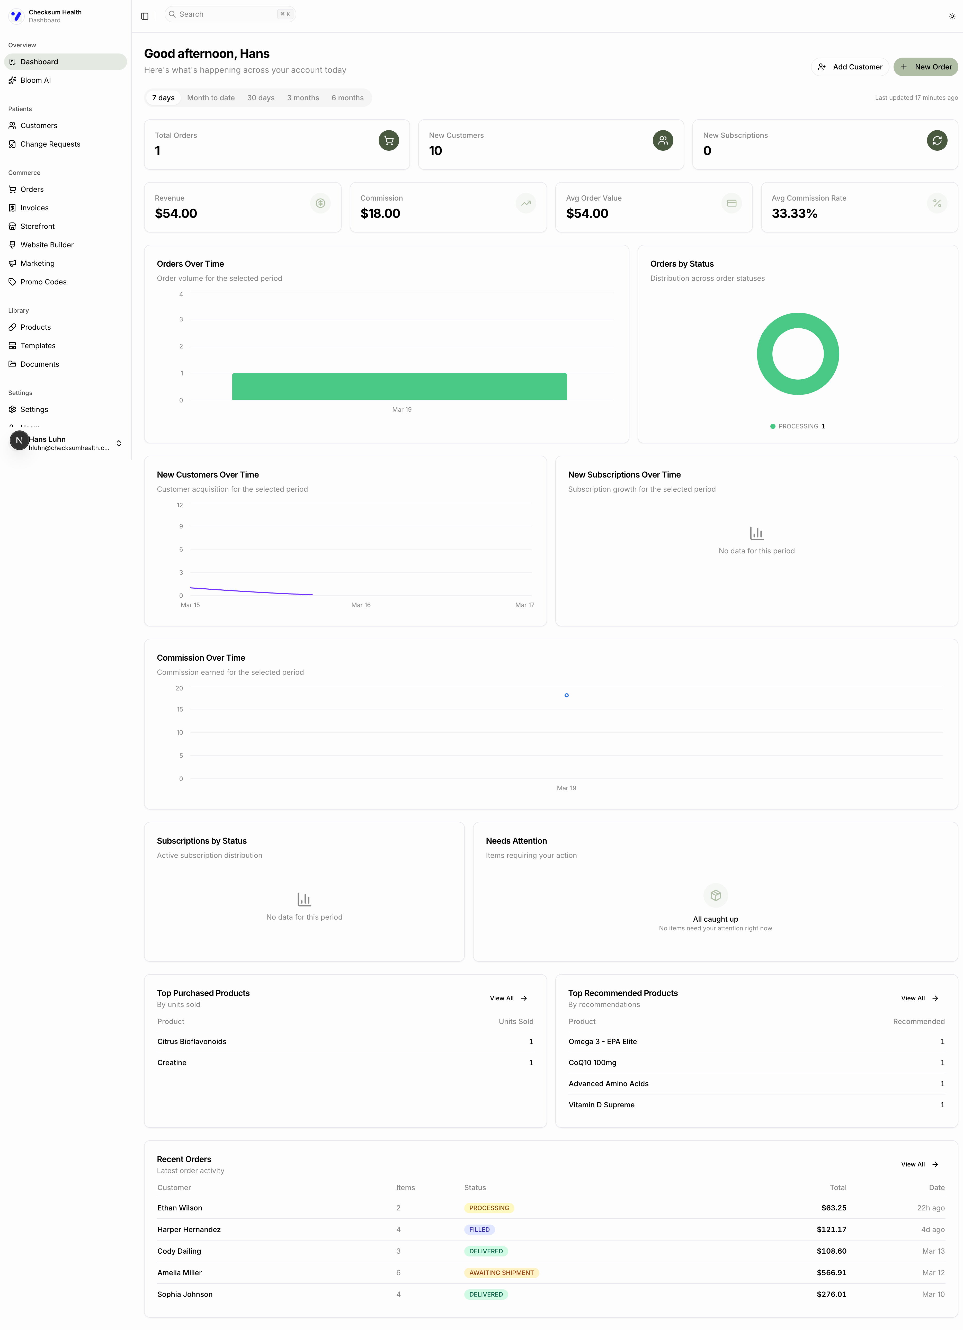Click the PROCESSING legend green dot
This screenshot has height=1330, width=963.
(772, 426)
